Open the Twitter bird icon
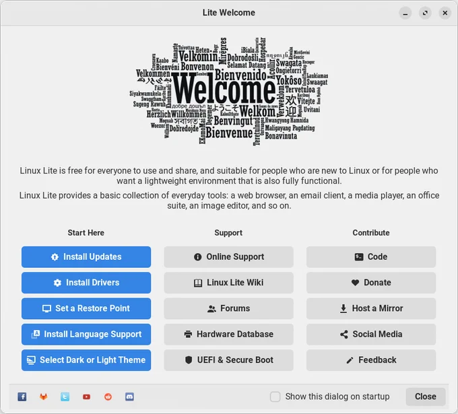The image size is (458, 414). 65,396
